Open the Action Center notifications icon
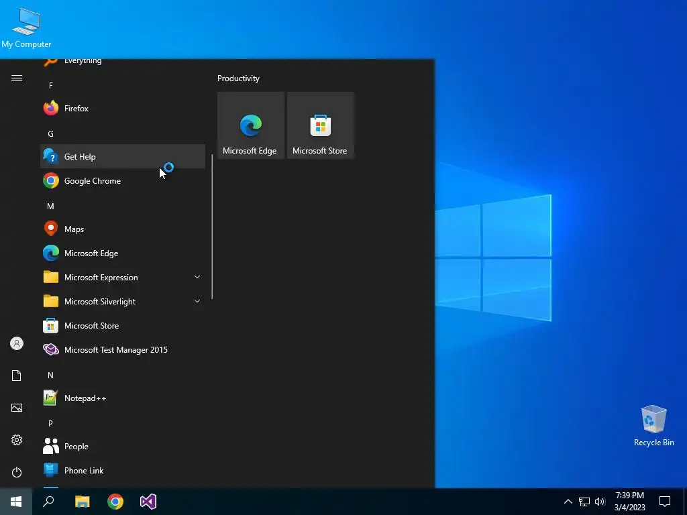This screenshot has width=687, height=515. (x=665, y=502)
